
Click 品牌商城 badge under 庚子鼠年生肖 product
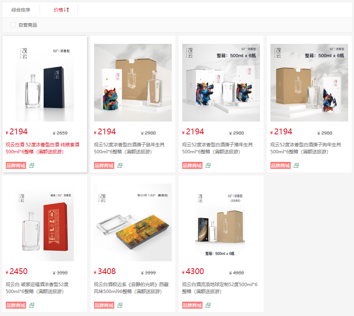pyautogui.click(x=104, y=165)
